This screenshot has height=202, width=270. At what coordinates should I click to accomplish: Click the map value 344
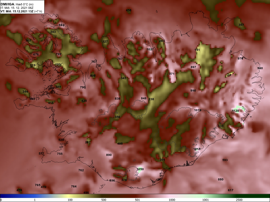pyautogui.click(x=25, y=92)
